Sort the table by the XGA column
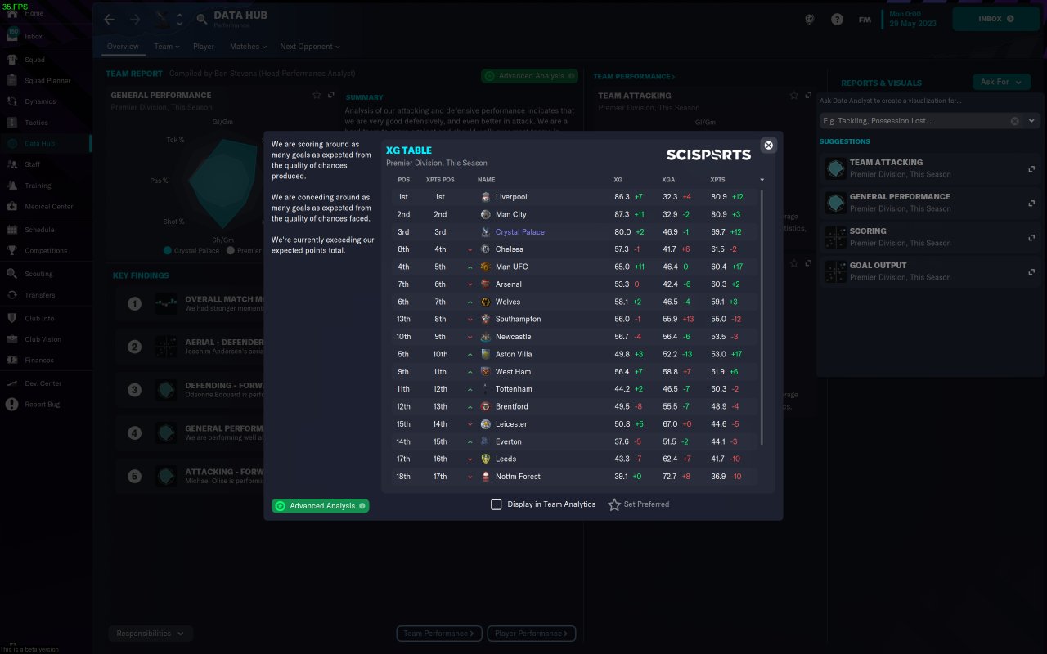 pos(668,180)
